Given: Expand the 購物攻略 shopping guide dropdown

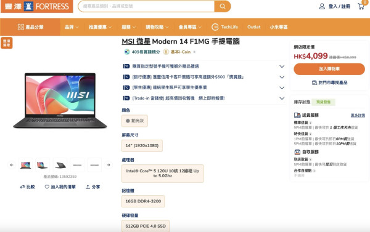Looking at the screenshot, I should (157, 27).
